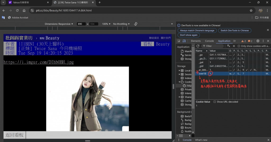Select the over18 cookie row
The height and width of the screenshot is (142, 271).
(202, 74)
